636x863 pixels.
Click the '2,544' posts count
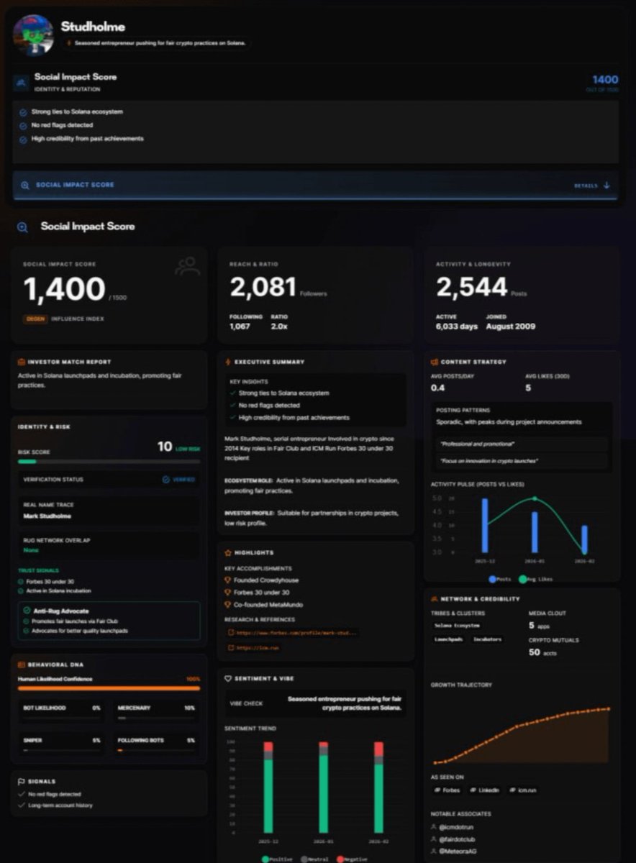coord(472,288)
